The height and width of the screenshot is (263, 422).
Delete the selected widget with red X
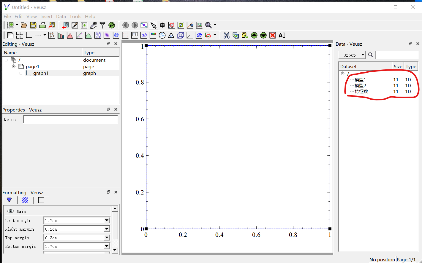273,36
